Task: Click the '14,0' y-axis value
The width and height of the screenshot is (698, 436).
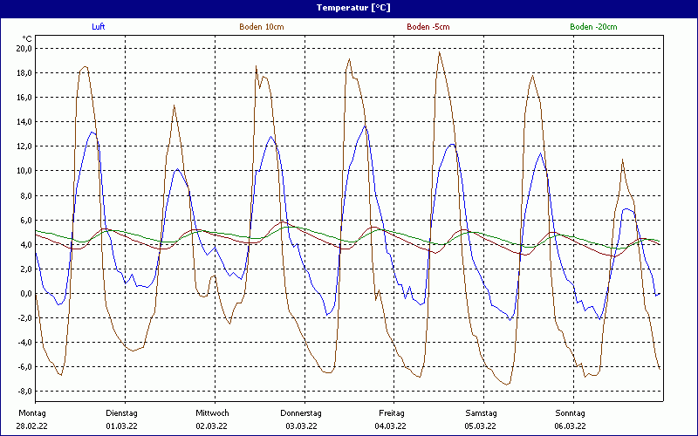Action: coord(24,122)
